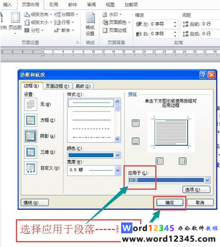220x247 pixels.
Task: Click the 段前 spacing before field
Action: point(210,24)
